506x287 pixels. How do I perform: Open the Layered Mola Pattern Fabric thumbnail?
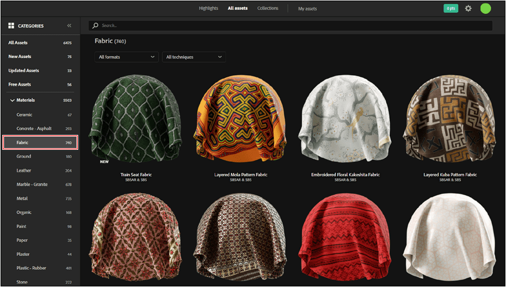[x=241, y=119]
